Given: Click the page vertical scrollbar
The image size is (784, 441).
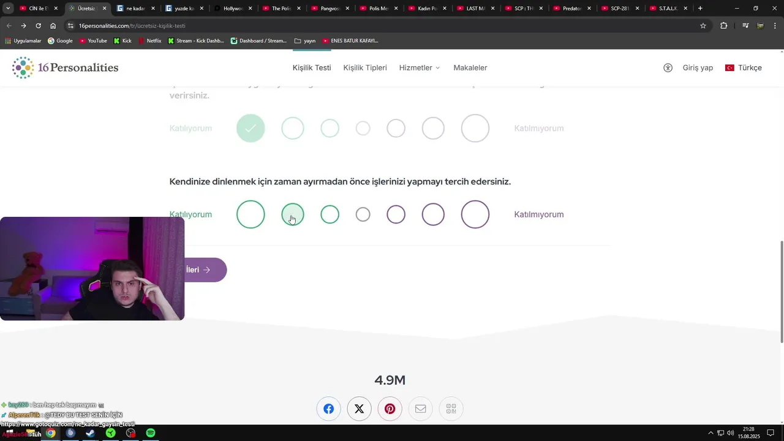Looking at the screenshot, I should click(x=781, y=292).
